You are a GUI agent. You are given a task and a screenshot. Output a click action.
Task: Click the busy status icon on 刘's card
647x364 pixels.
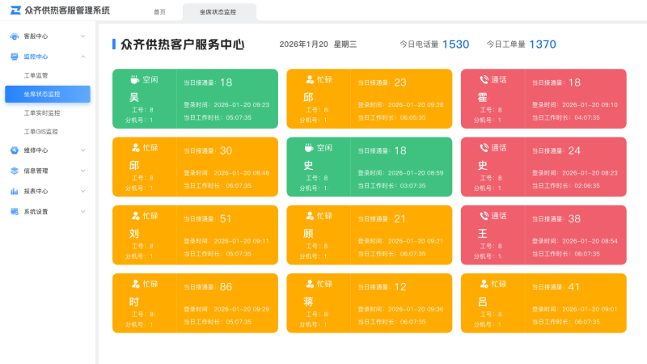(x=135, y=215)
